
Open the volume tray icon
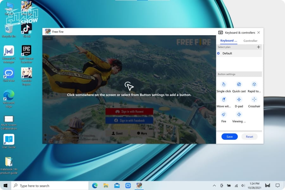[x=243, y=186]
